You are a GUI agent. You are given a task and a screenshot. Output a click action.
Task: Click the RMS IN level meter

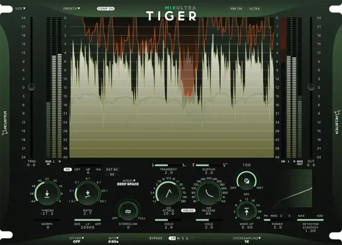[49, 87]
